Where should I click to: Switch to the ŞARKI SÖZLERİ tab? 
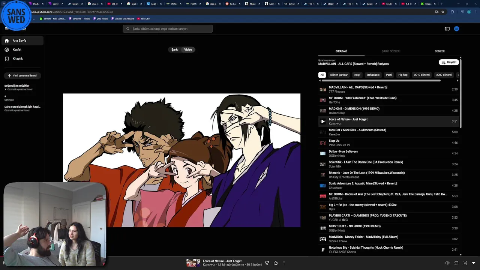[x=391, y=51]
